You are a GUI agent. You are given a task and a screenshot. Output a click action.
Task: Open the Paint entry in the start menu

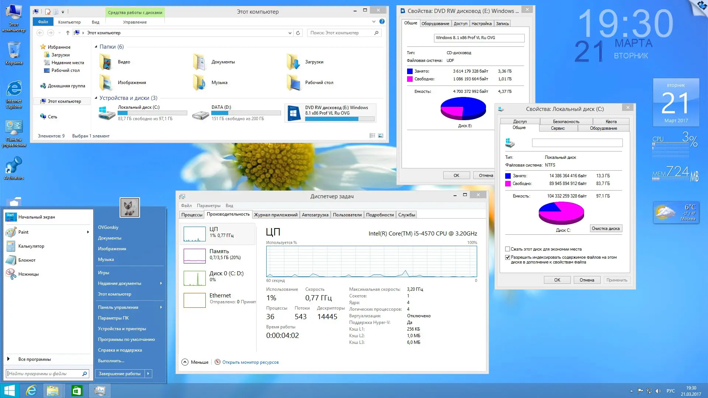pyautogui.click(x=24, y=232)
